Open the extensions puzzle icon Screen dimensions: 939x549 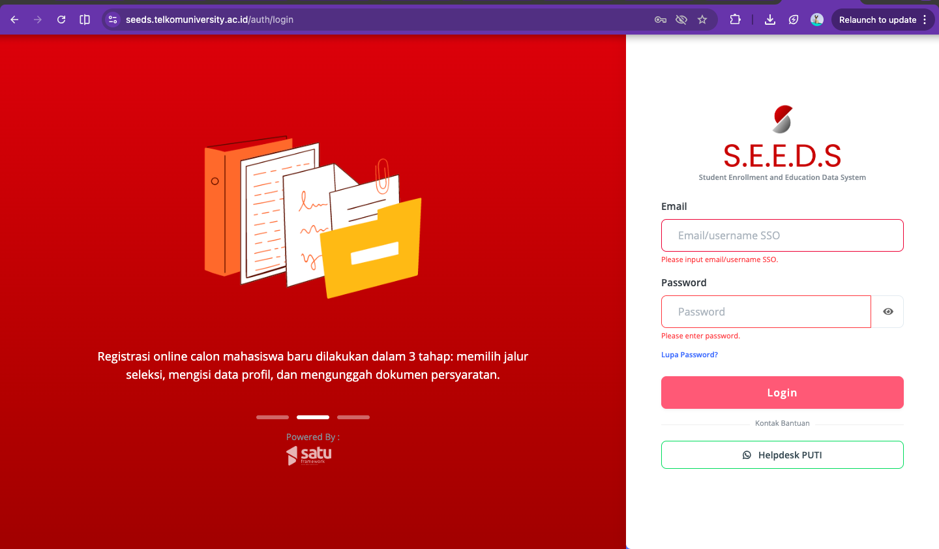click(735, 20)
